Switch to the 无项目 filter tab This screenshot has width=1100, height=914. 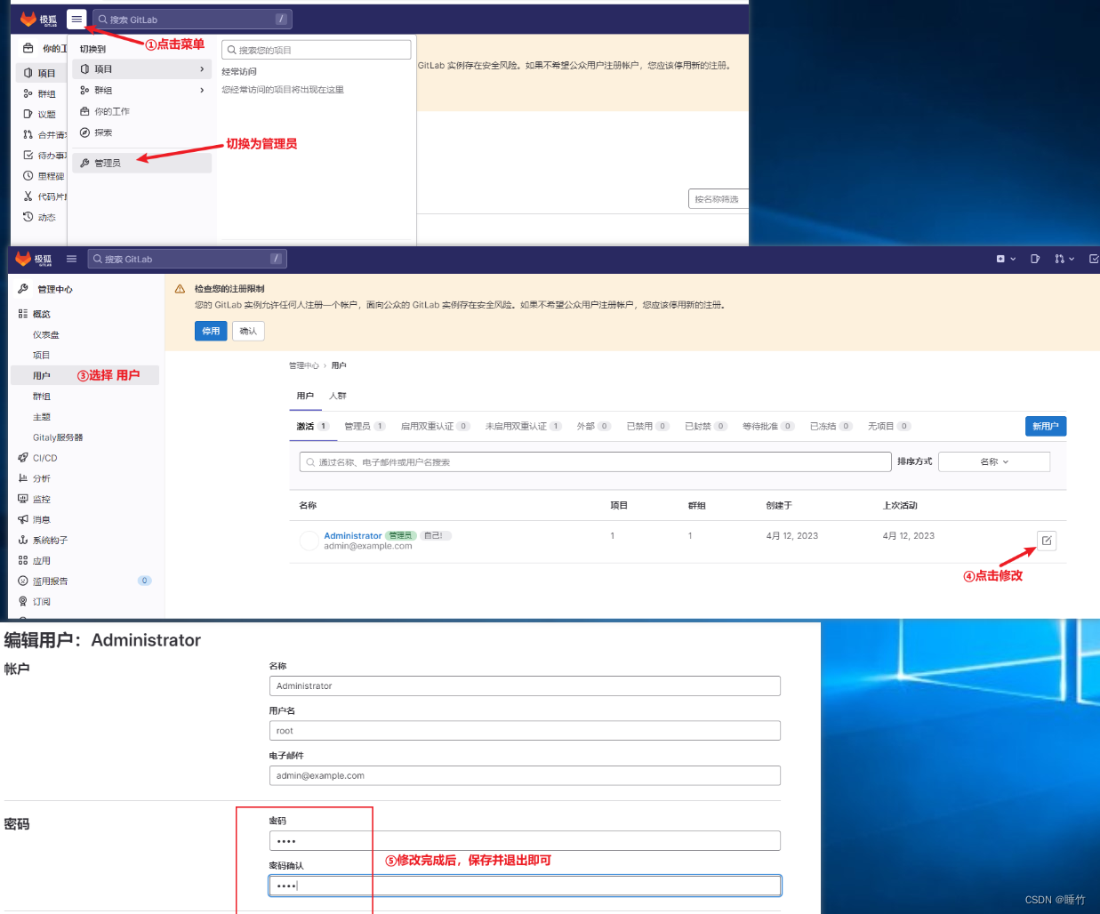click(889, 426)
